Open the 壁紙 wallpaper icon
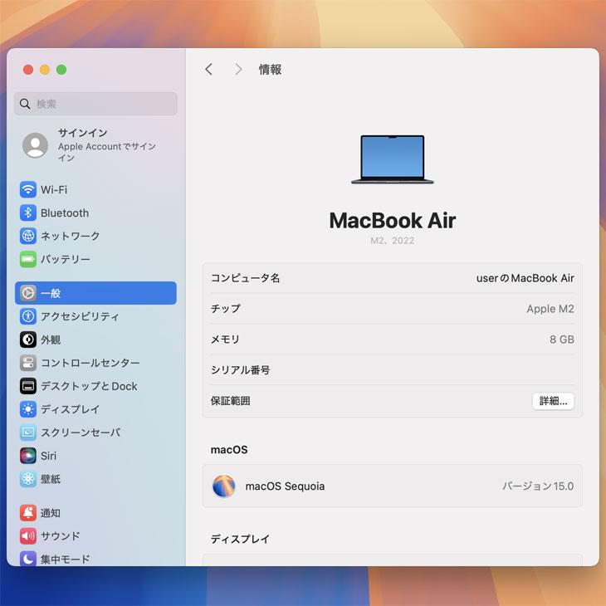606x606 pixels. [x=28, y=479]
